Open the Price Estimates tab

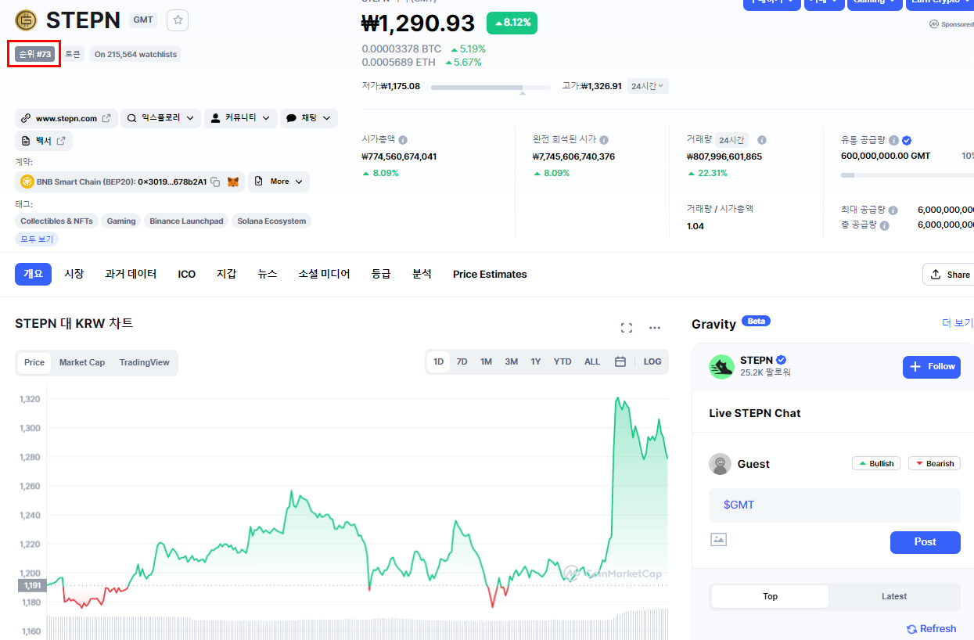point(490,274)
